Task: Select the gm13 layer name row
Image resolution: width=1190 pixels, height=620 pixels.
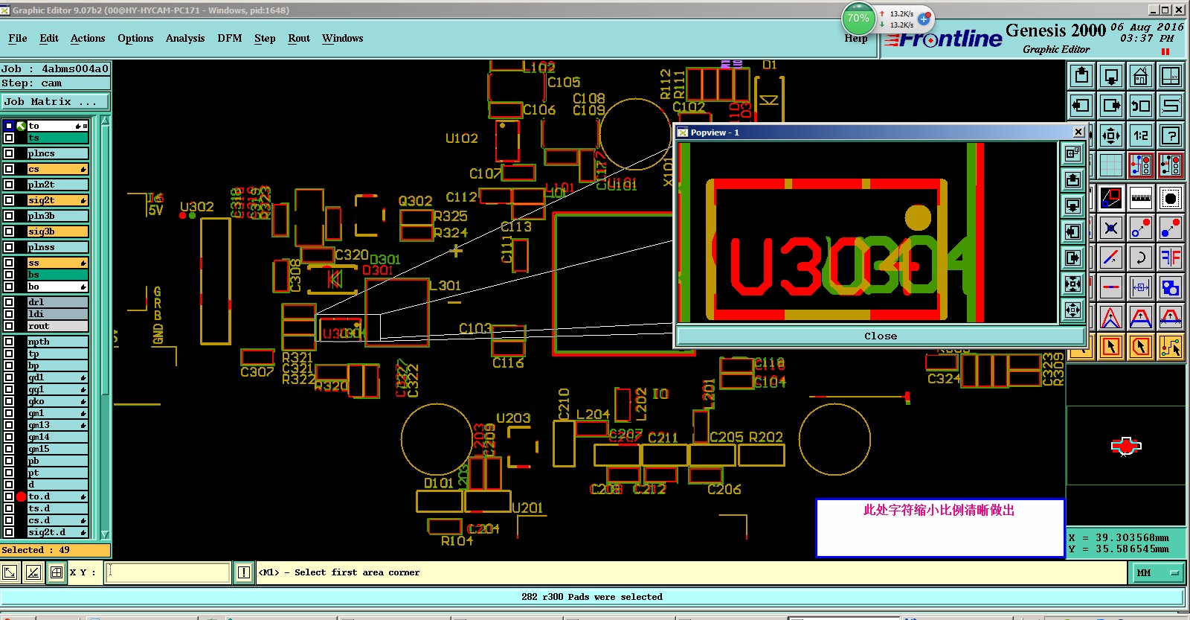Action: pyautogui.click(x=58, y=425)
